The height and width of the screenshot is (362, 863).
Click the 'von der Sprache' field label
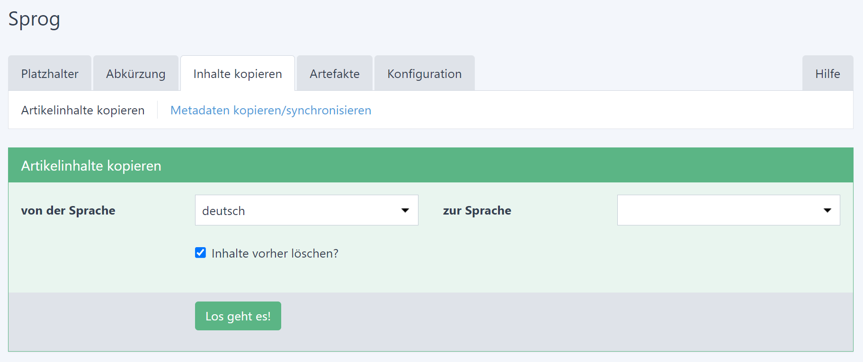[68, 210]
